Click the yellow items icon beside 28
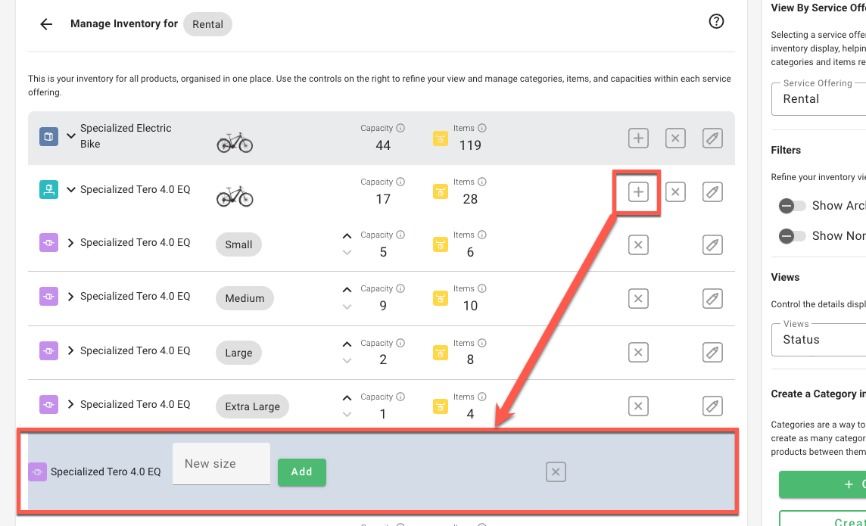This screenshot has width=866, height=526. coord(440,191)
